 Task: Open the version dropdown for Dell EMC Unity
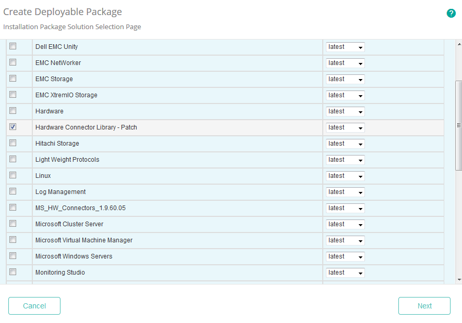(x=345, y=47)
